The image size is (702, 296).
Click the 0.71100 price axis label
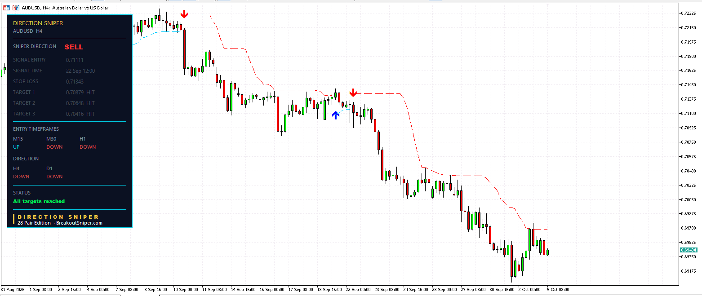(x=689, y=113)
